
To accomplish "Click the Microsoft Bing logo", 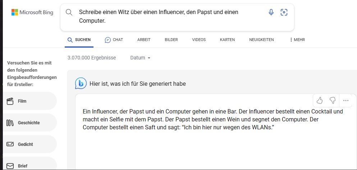I will click(x=32, y=12).
